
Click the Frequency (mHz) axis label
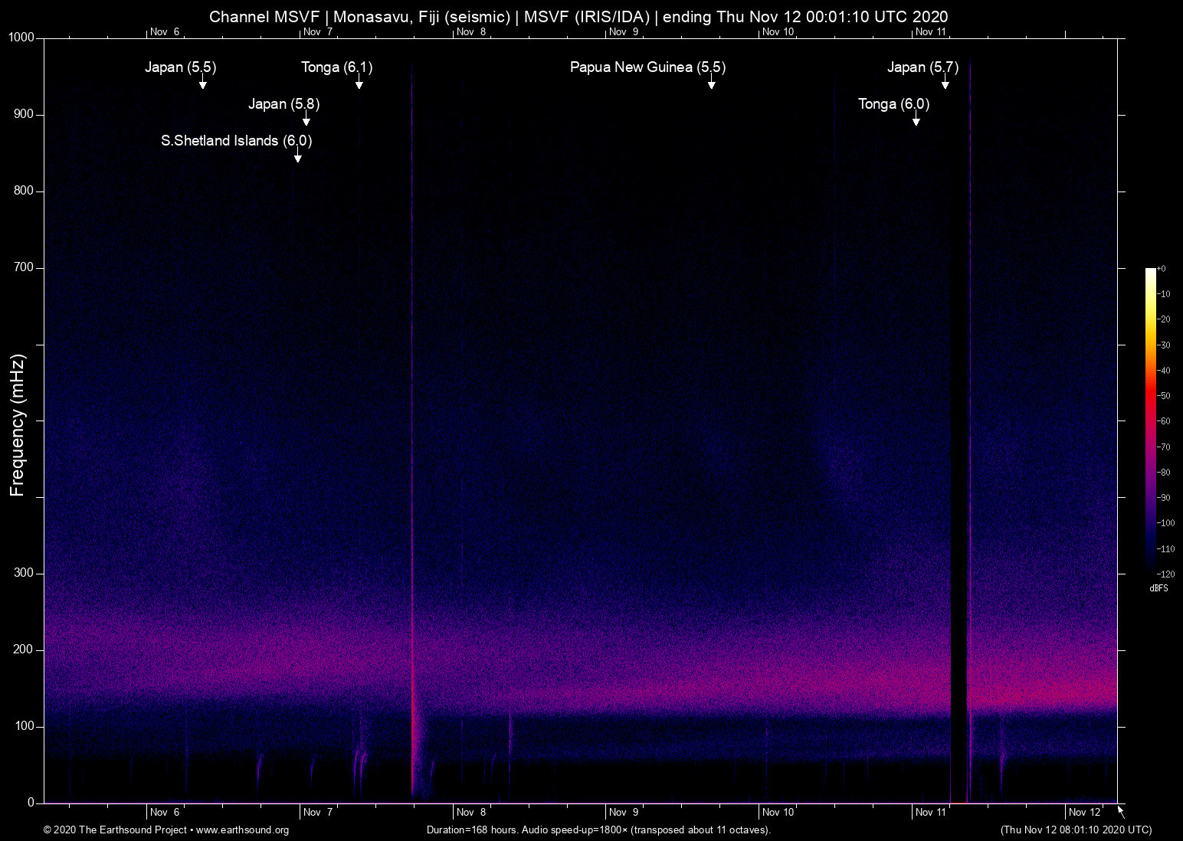(18, 425)
